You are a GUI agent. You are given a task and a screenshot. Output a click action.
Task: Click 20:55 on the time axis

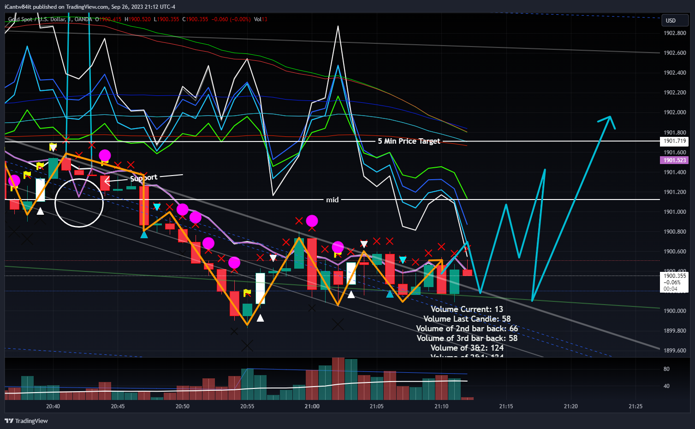(247, 406)
